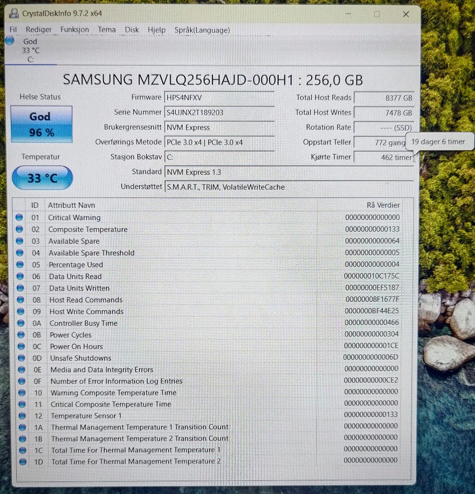The image size is (475, 494).
Task: Click status dot for Critical Warning
Action: [19, 217]
